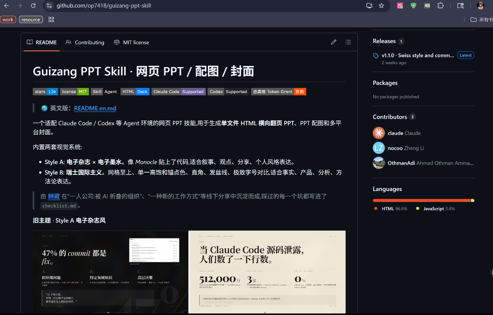Open the work bookmark

8,20
